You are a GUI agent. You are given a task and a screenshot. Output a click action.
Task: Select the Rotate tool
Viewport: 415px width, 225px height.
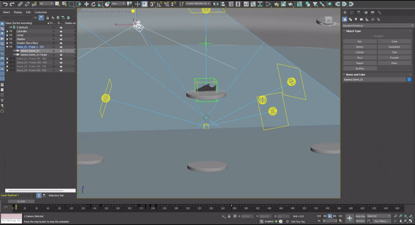pos(94,4)
